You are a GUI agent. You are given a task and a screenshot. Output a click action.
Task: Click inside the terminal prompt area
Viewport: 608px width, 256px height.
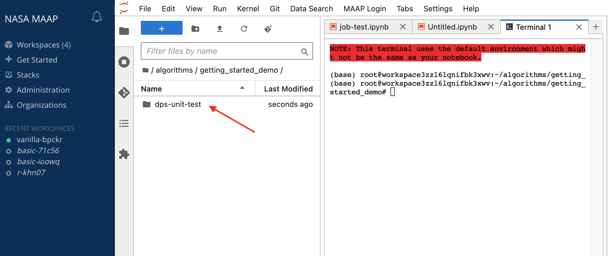[392, 92]
